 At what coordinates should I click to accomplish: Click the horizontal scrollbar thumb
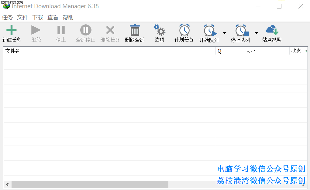(90, 185)
